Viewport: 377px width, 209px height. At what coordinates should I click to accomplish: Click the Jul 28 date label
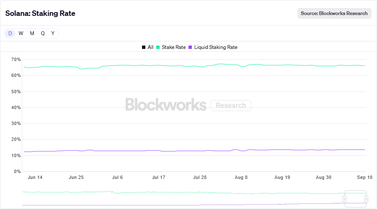click(x=200, y=177)
